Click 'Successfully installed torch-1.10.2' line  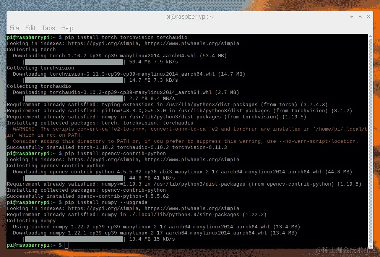click(117, 147)
